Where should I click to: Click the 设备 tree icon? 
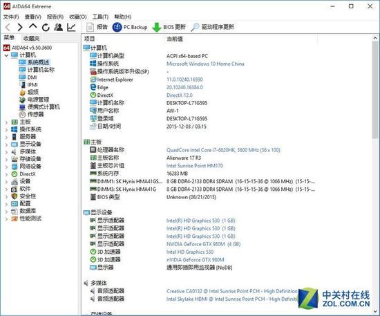pos(15,181)
